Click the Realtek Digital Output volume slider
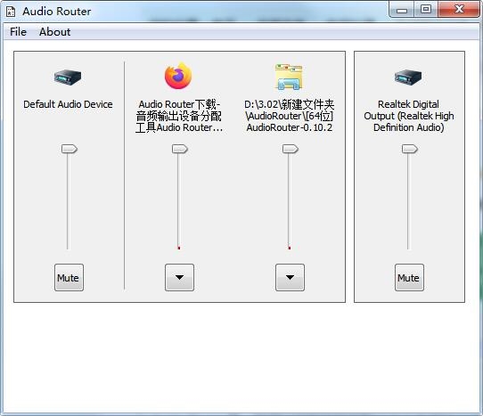 tap(409, 197)
